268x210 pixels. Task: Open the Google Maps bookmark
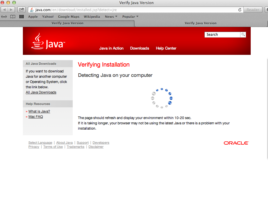pos(69,17)
